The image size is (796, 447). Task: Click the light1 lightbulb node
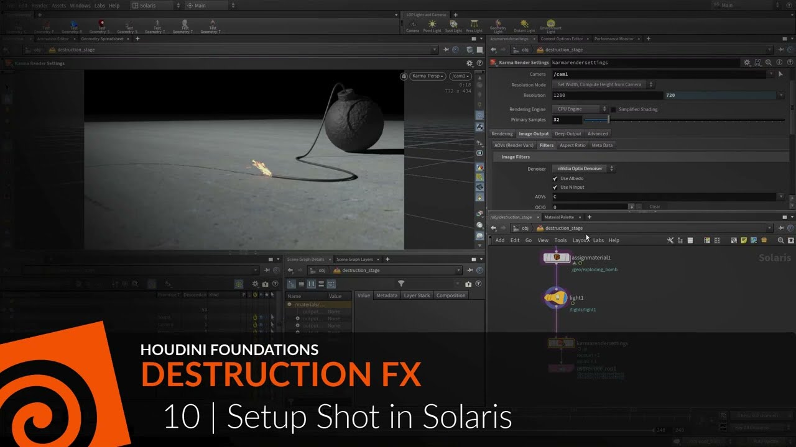click(555, 299)
